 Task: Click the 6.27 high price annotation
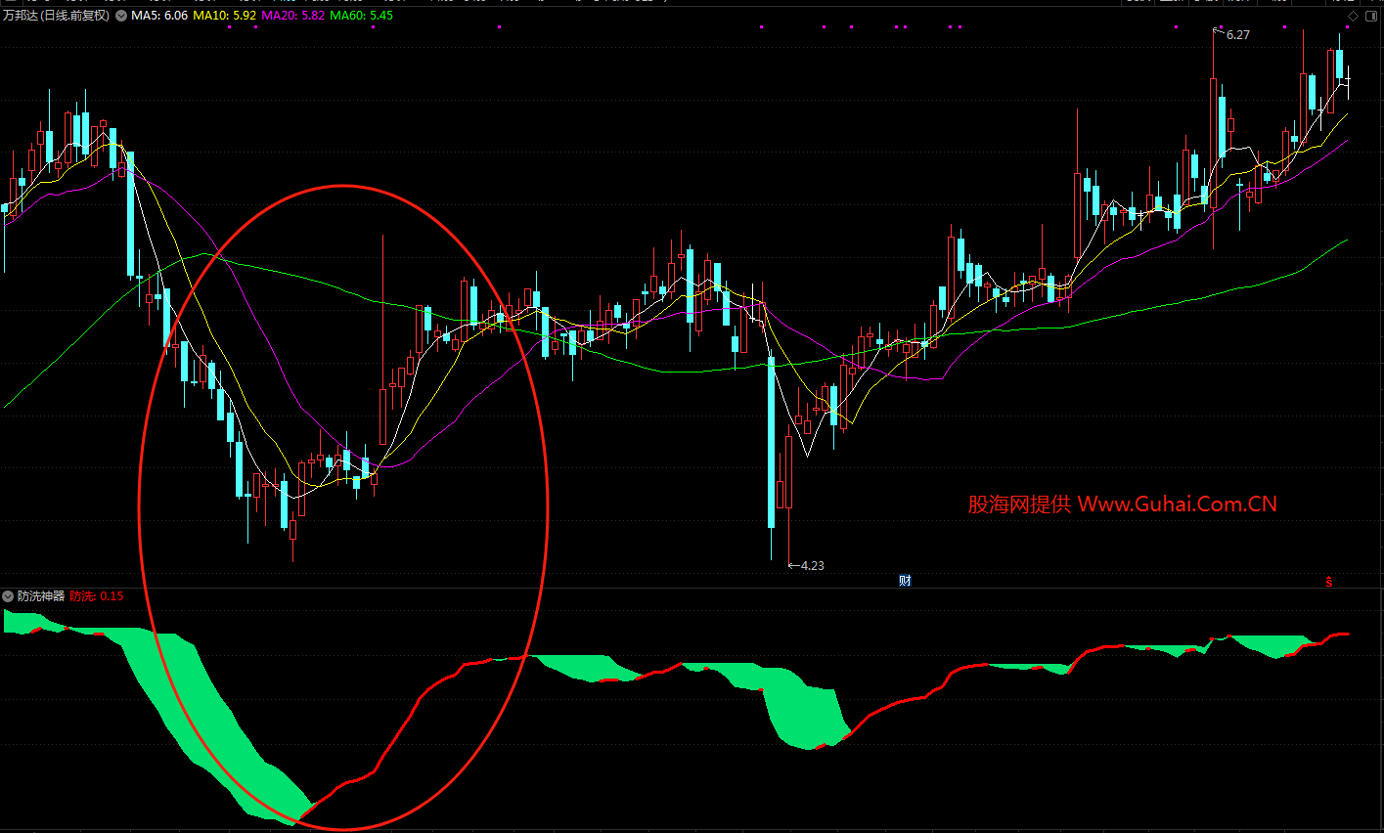click(1237, 34)
